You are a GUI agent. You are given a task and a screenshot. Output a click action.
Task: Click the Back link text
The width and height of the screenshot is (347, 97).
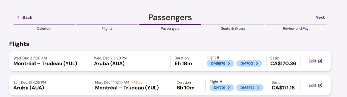click(27, 17)
